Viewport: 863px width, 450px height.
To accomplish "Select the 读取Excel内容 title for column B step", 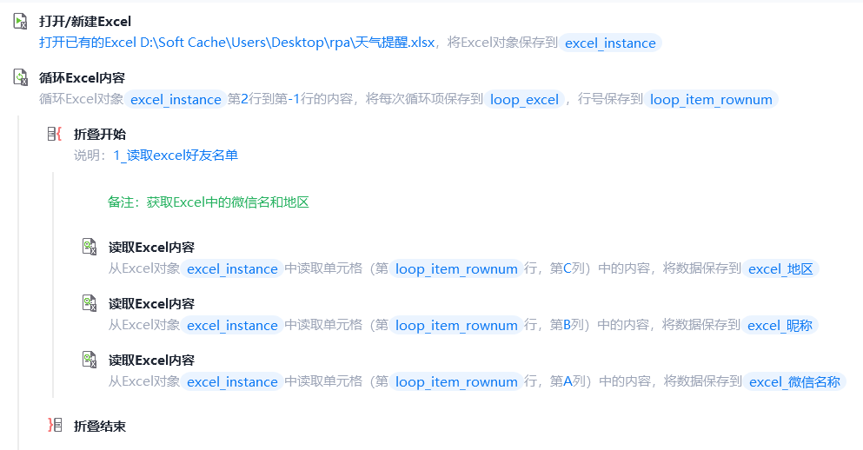I will tap(151, 304).
